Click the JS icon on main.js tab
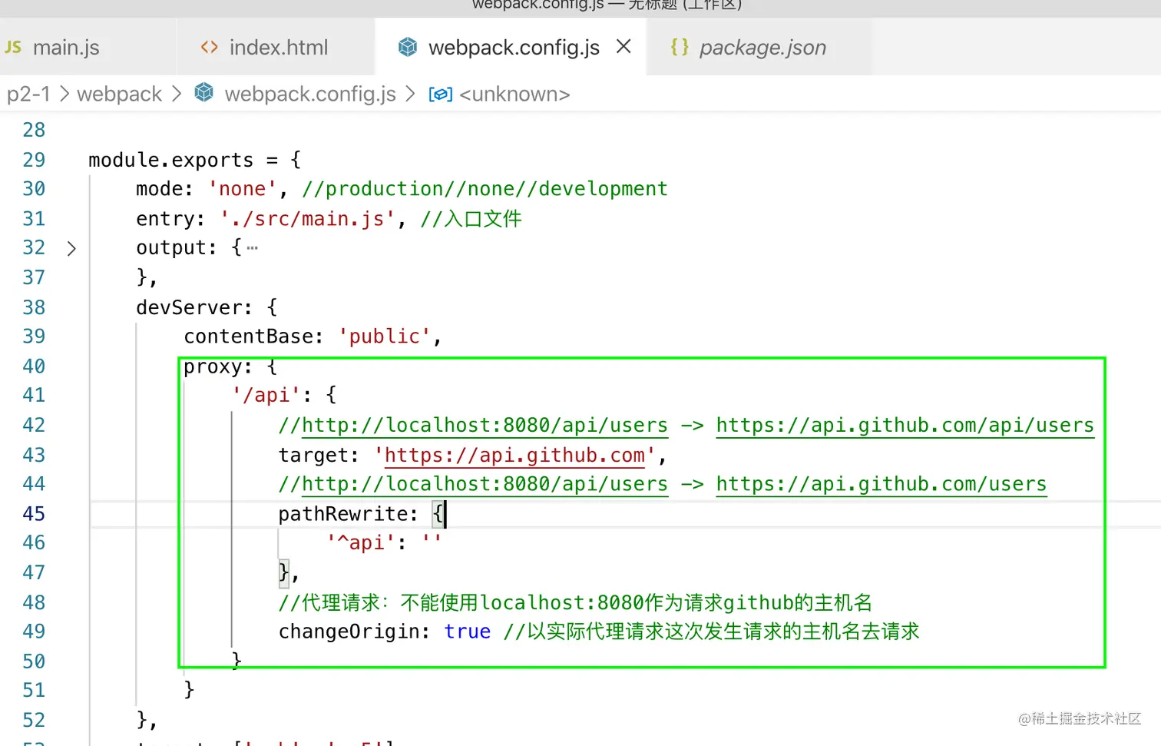 click(13, 47)
